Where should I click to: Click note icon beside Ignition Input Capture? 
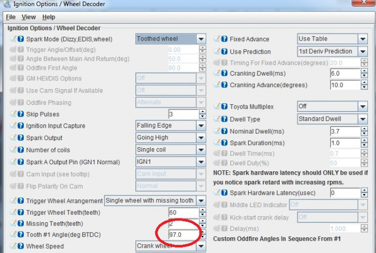click(13, 125)
